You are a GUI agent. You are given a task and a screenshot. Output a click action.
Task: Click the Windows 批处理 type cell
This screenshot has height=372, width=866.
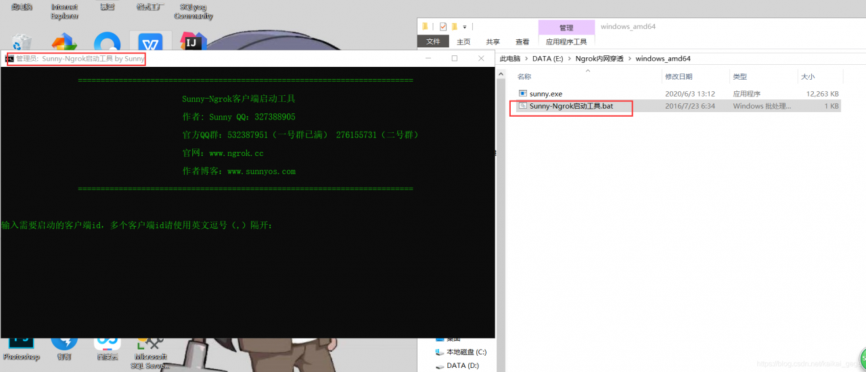point(762,106)
